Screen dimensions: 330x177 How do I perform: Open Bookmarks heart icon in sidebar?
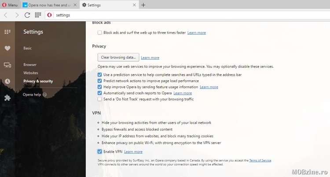(7, 48)
